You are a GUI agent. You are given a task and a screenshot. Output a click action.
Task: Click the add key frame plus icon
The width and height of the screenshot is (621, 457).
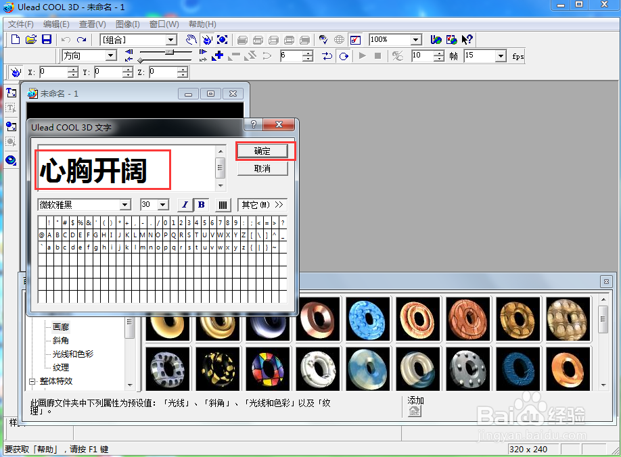[x=218, y=56]
